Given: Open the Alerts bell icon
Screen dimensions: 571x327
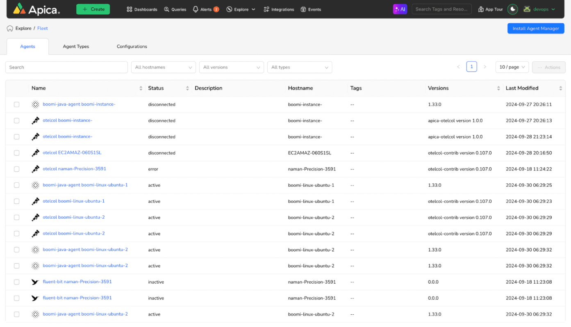Looking at the screenshot, I should 196,9.
